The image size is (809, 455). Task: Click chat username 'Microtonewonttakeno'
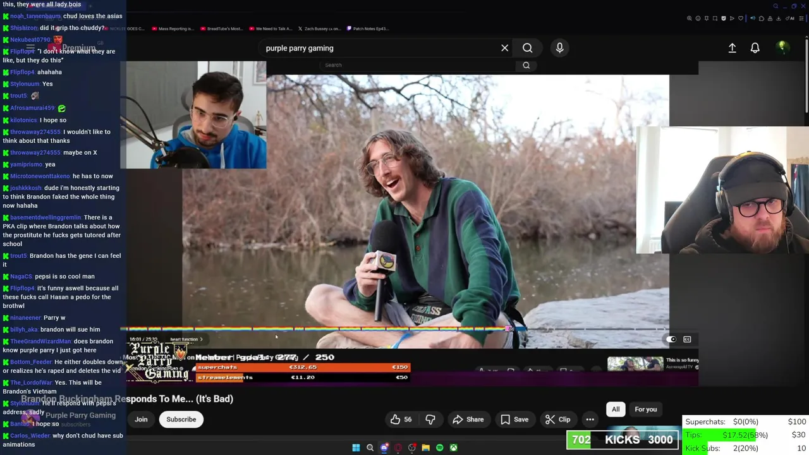coord(40,176)
